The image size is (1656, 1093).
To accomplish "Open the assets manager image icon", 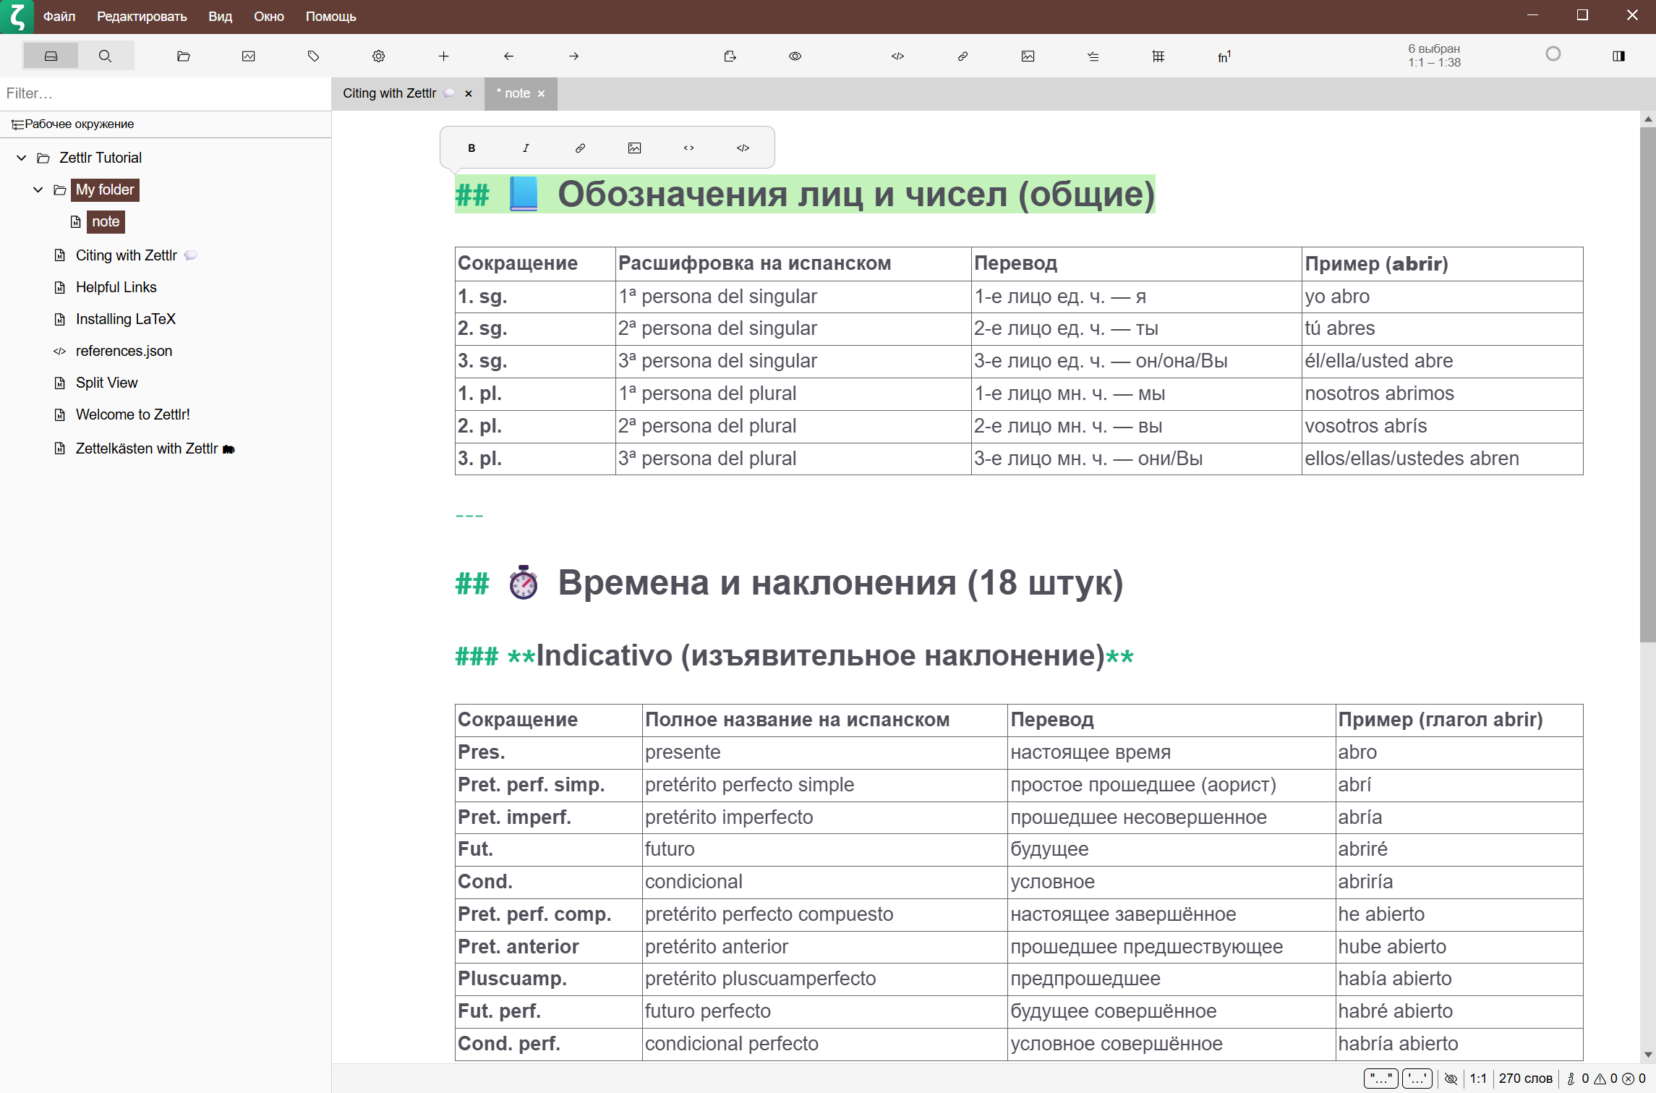I will point(248,56).
